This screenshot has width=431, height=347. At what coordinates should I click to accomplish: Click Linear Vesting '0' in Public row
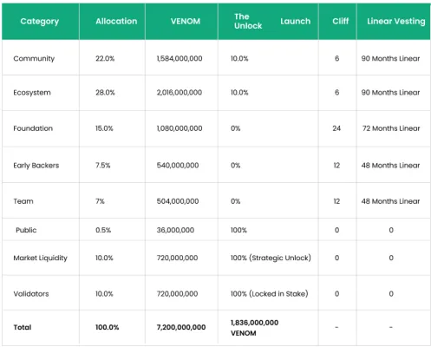[391, 230]
